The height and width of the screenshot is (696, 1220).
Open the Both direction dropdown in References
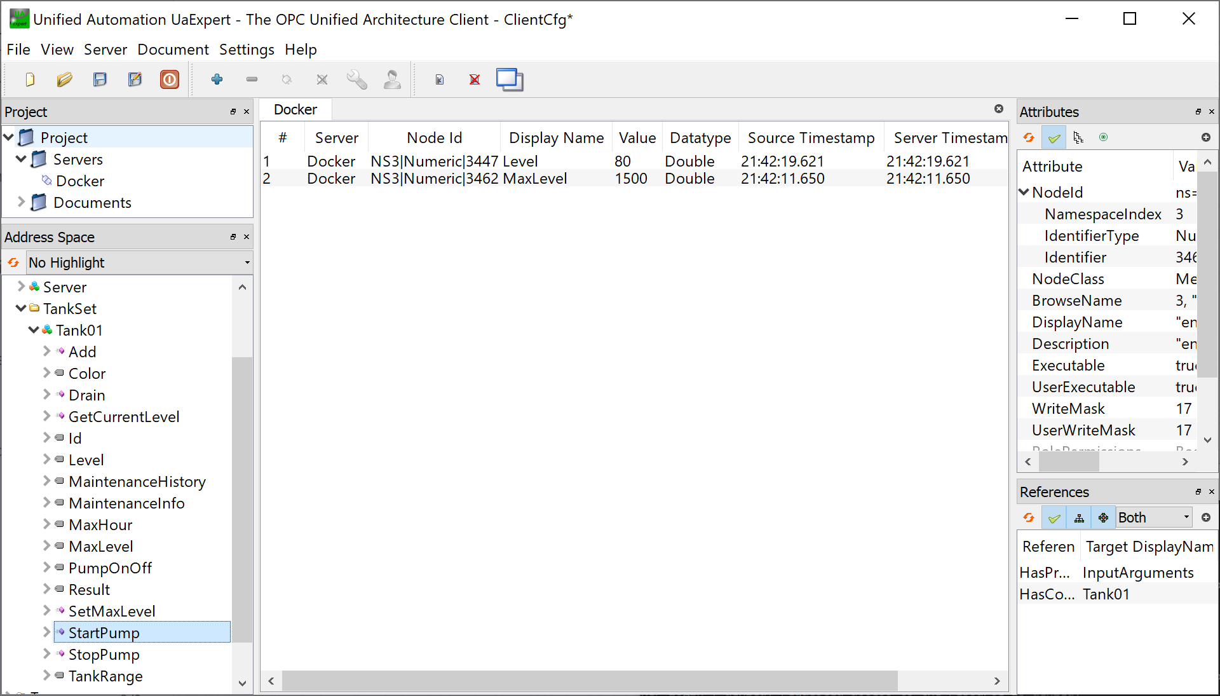pyautogui.click(x=1153, y=517)
